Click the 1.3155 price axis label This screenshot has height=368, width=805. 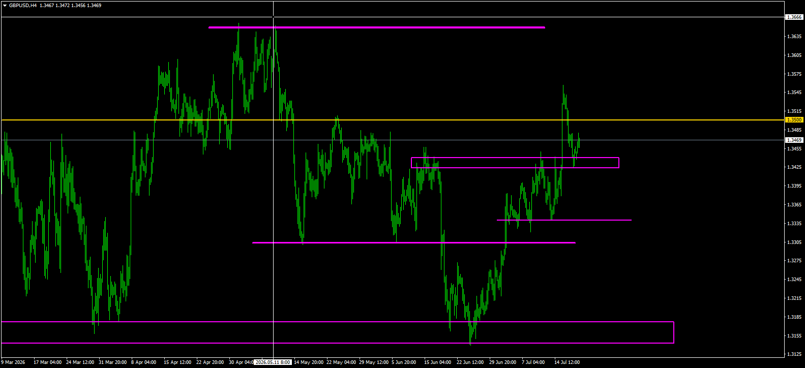tap(794, 336)
